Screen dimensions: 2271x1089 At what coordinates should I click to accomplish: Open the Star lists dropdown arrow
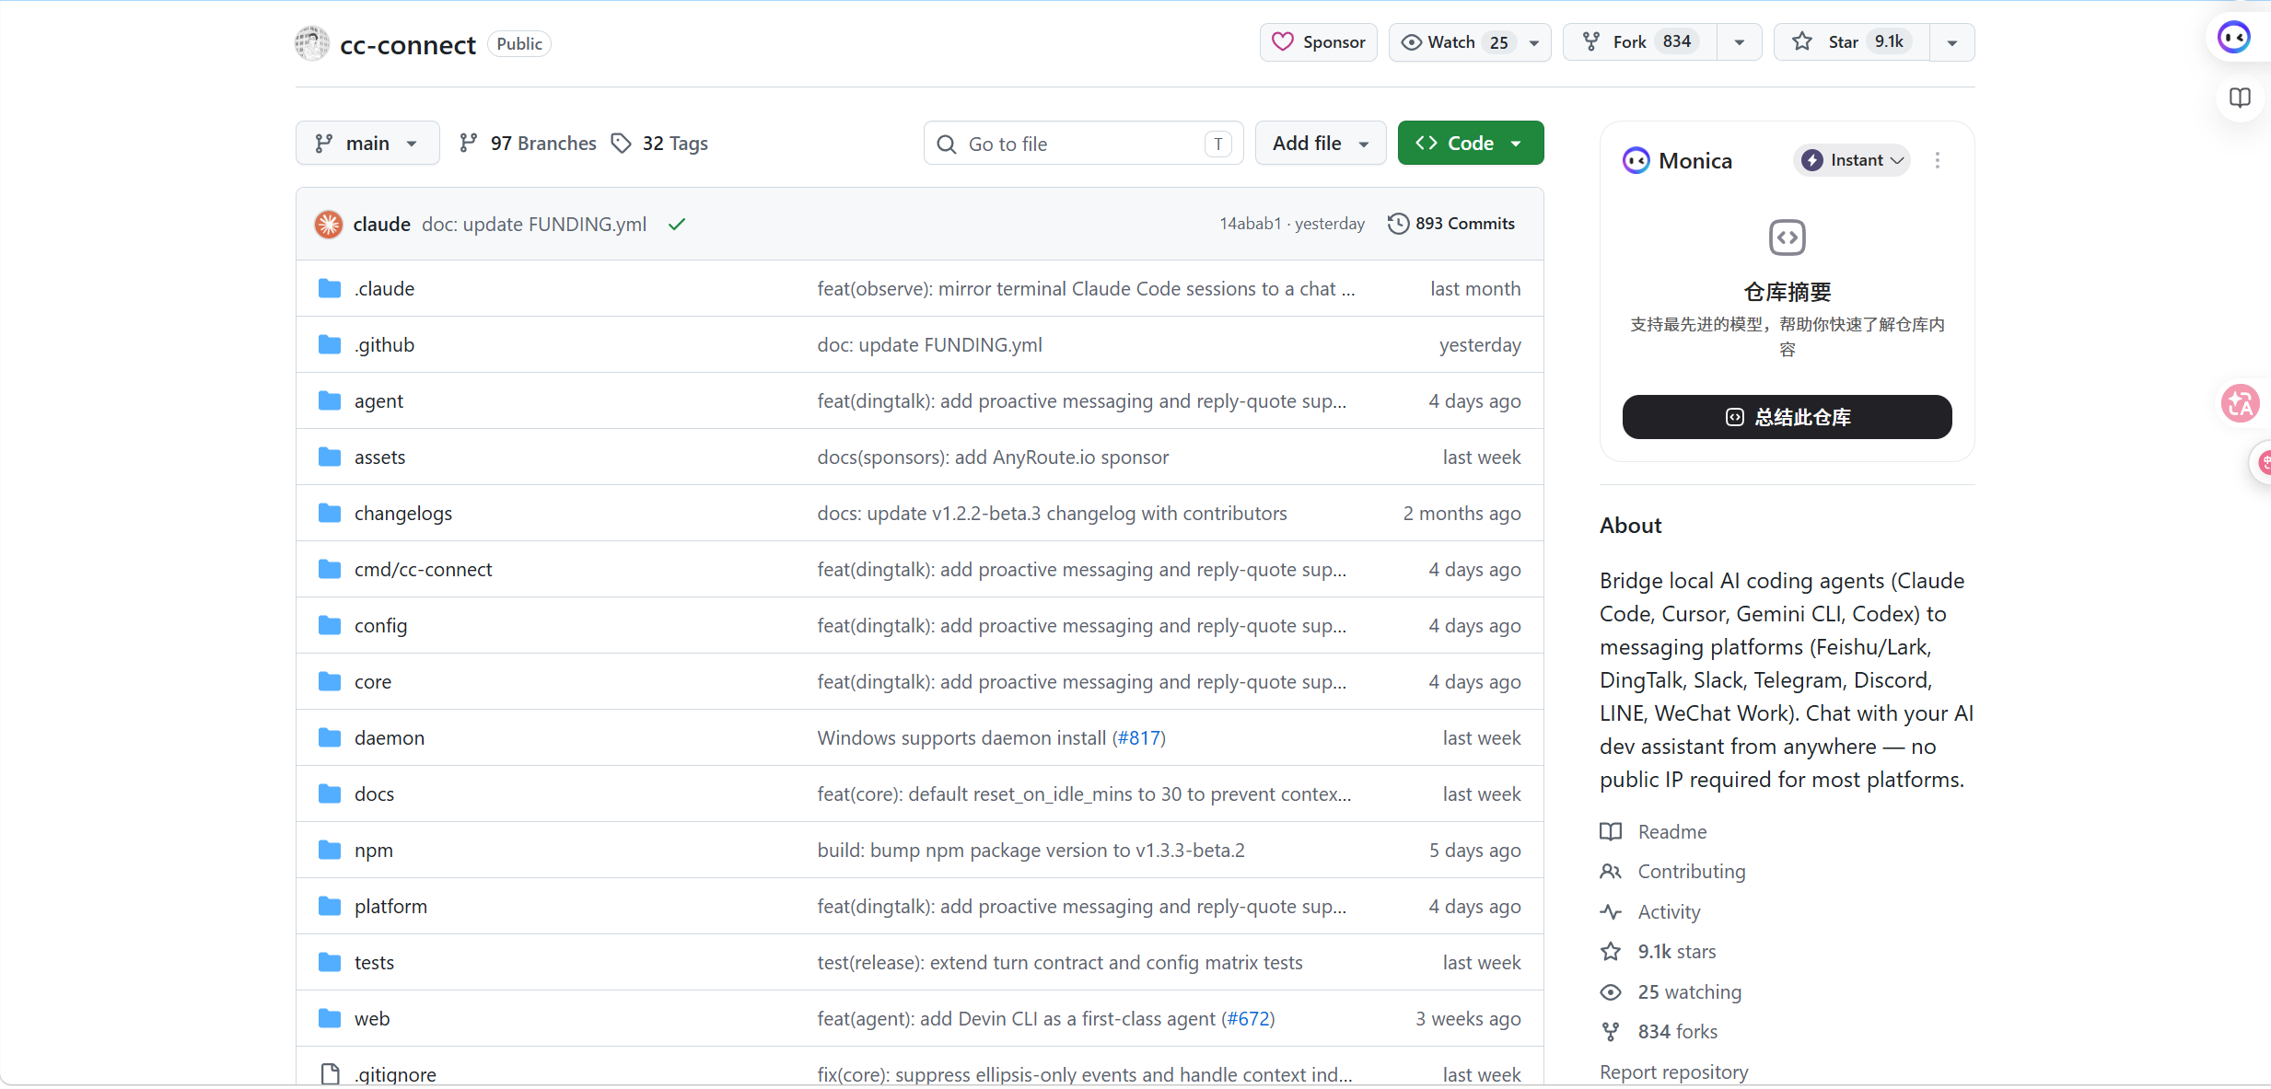click(x=1952, y=42)
